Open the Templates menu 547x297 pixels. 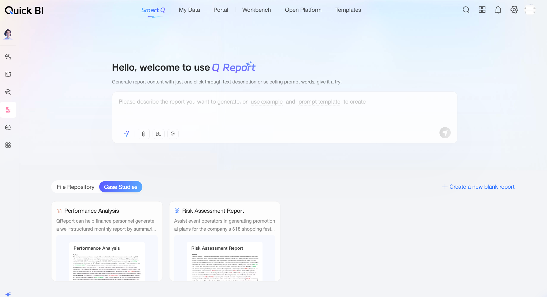[x=348, y=10]
